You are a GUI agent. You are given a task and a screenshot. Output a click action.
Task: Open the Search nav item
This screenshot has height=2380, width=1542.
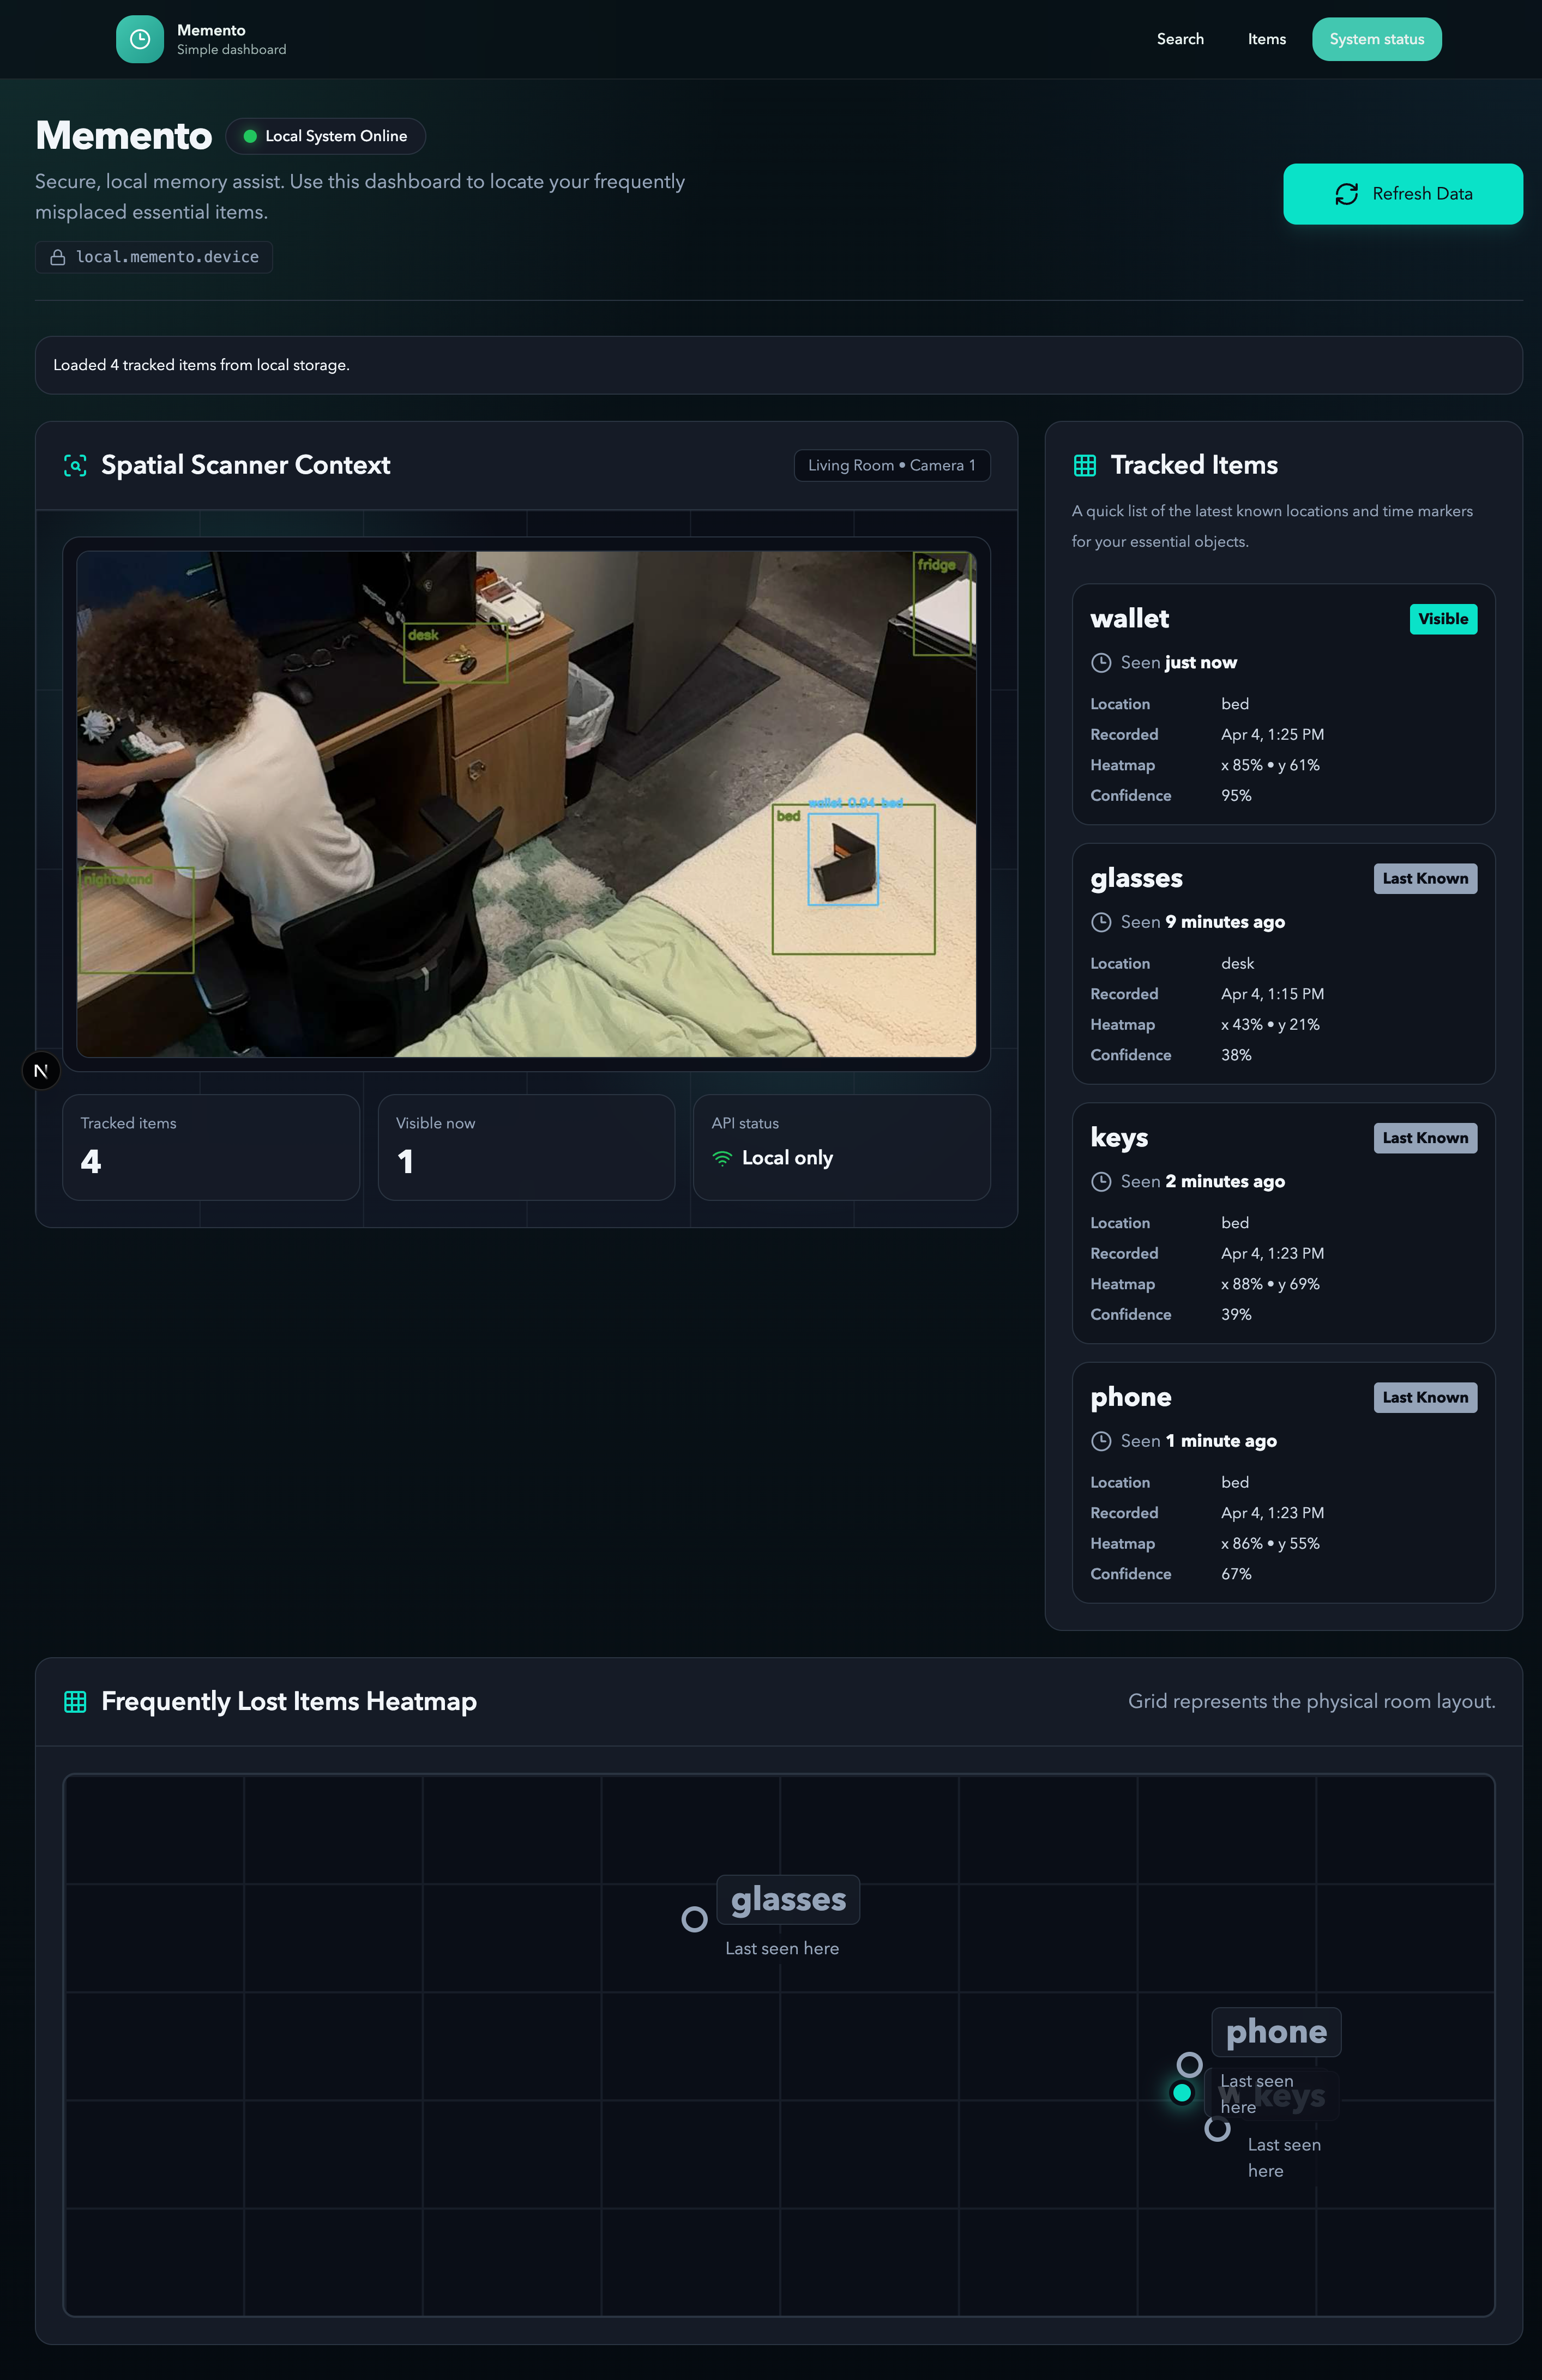(1180, 39)
